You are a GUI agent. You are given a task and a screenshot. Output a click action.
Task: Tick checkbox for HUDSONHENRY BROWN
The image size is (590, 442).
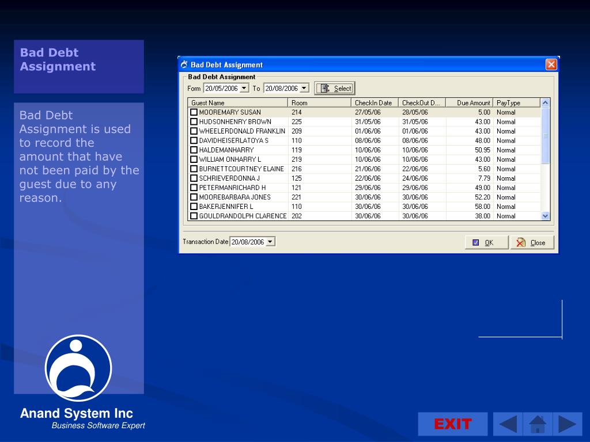194,121
